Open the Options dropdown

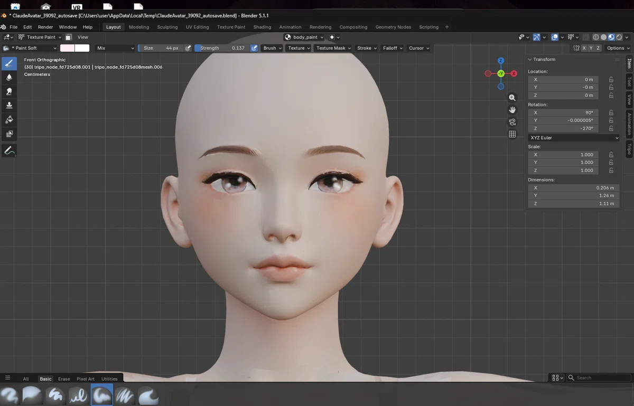(x=618, y=48)
